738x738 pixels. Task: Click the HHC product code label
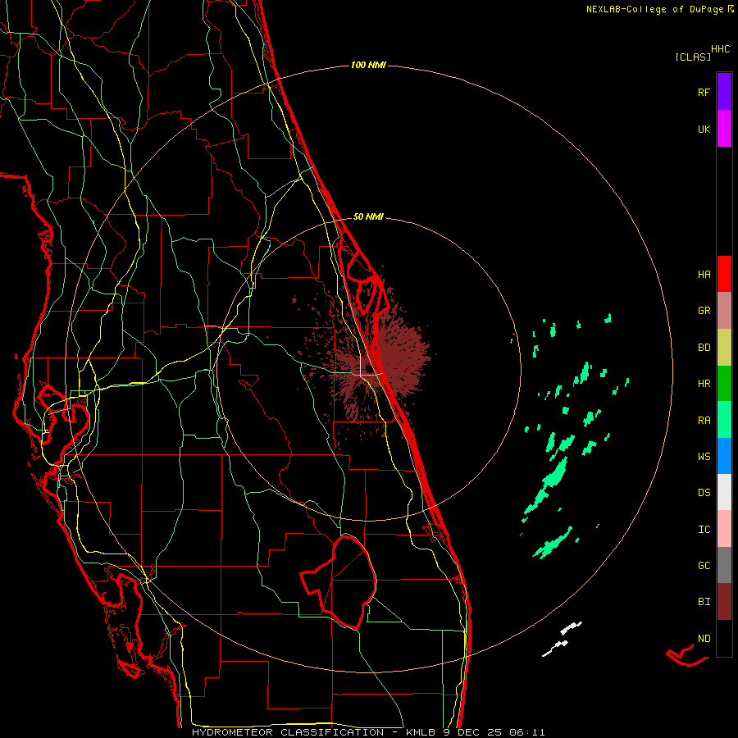pos(720,49)
